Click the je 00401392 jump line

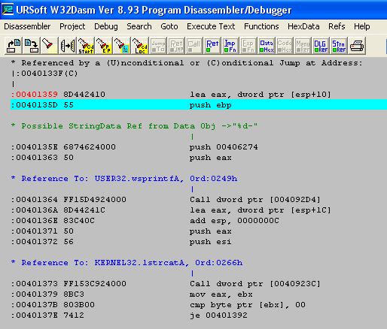pos(129,315)
